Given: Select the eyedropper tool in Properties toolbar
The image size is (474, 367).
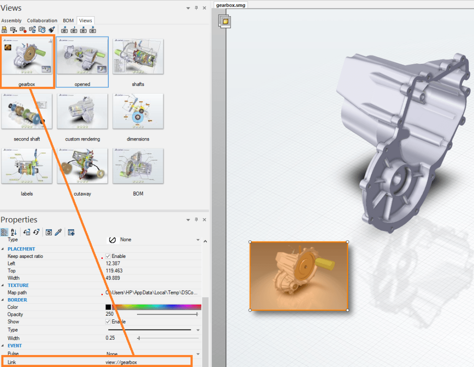Looking at the screenshot, I should (58, 232).
